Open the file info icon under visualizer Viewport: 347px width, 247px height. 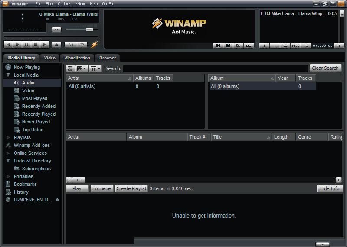[x=218, y=45]
